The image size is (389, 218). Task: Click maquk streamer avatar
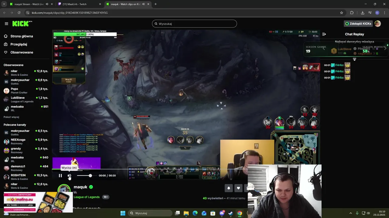pos(64,190)
